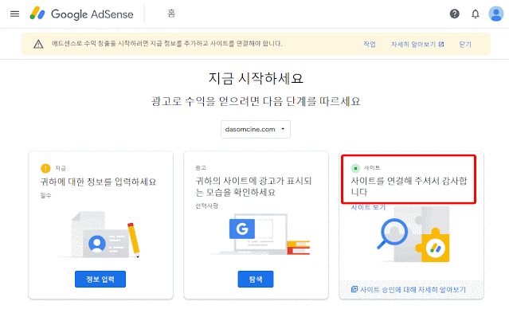Click the orange exclamation icon on 지급 card
The image size is (509, 317).
pyautogui.click(x=45, y=168)
